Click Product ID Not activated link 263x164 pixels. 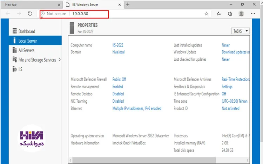click(x=230, y=109)
